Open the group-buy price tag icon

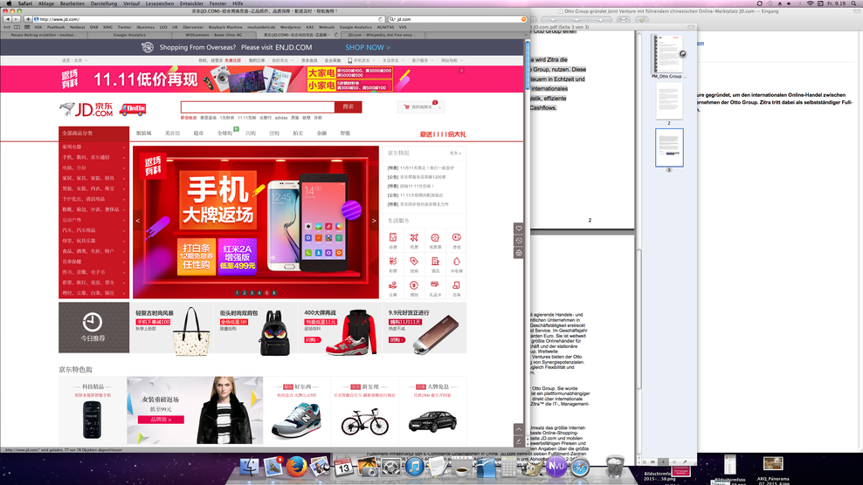[414, 261]
